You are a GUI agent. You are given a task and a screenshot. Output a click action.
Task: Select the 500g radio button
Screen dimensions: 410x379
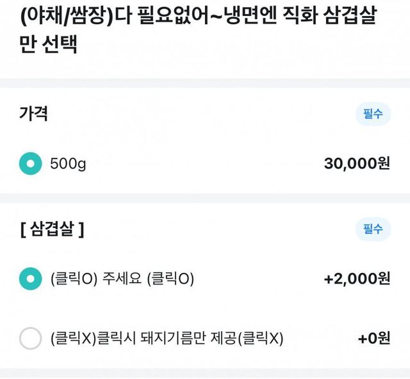point(30,164)
